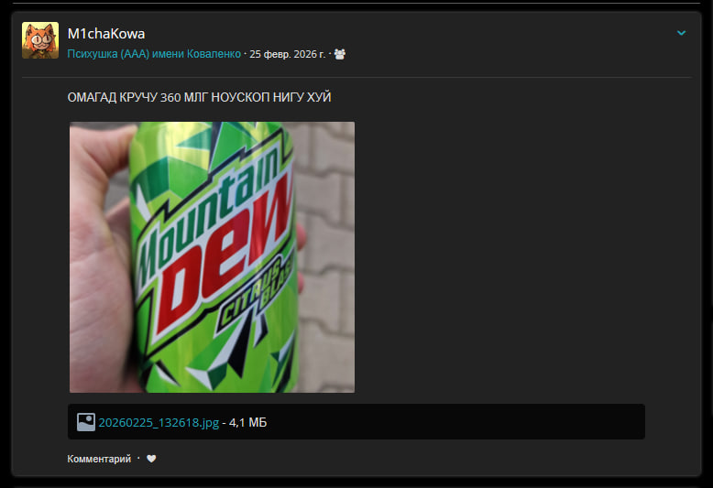Click the Комментарий button
713x488 pixels.
(99, 459)
